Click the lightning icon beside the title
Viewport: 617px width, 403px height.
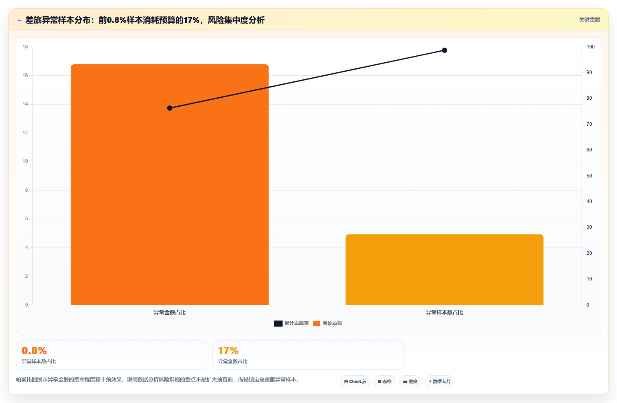[19, 20]
